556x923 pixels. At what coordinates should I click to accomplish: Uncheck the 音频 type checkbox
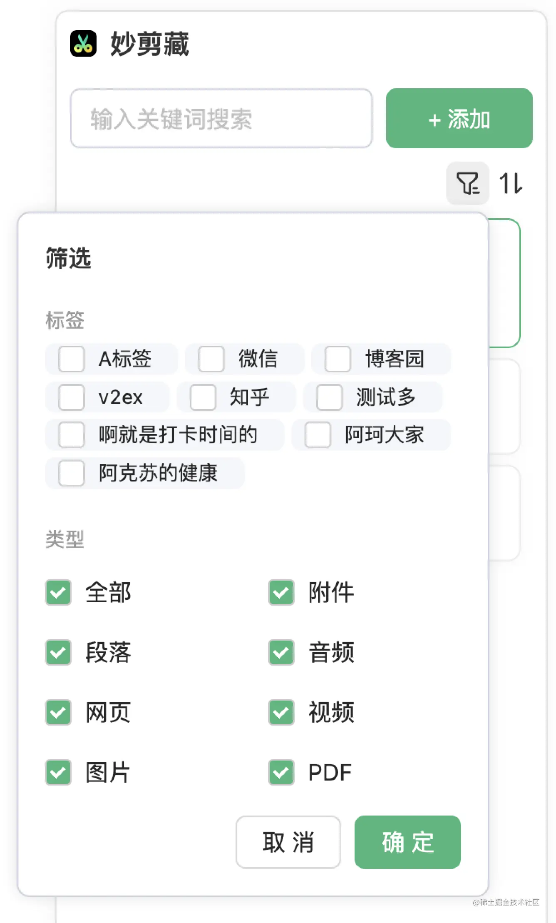pyautogui.click(x=281, y=652)
